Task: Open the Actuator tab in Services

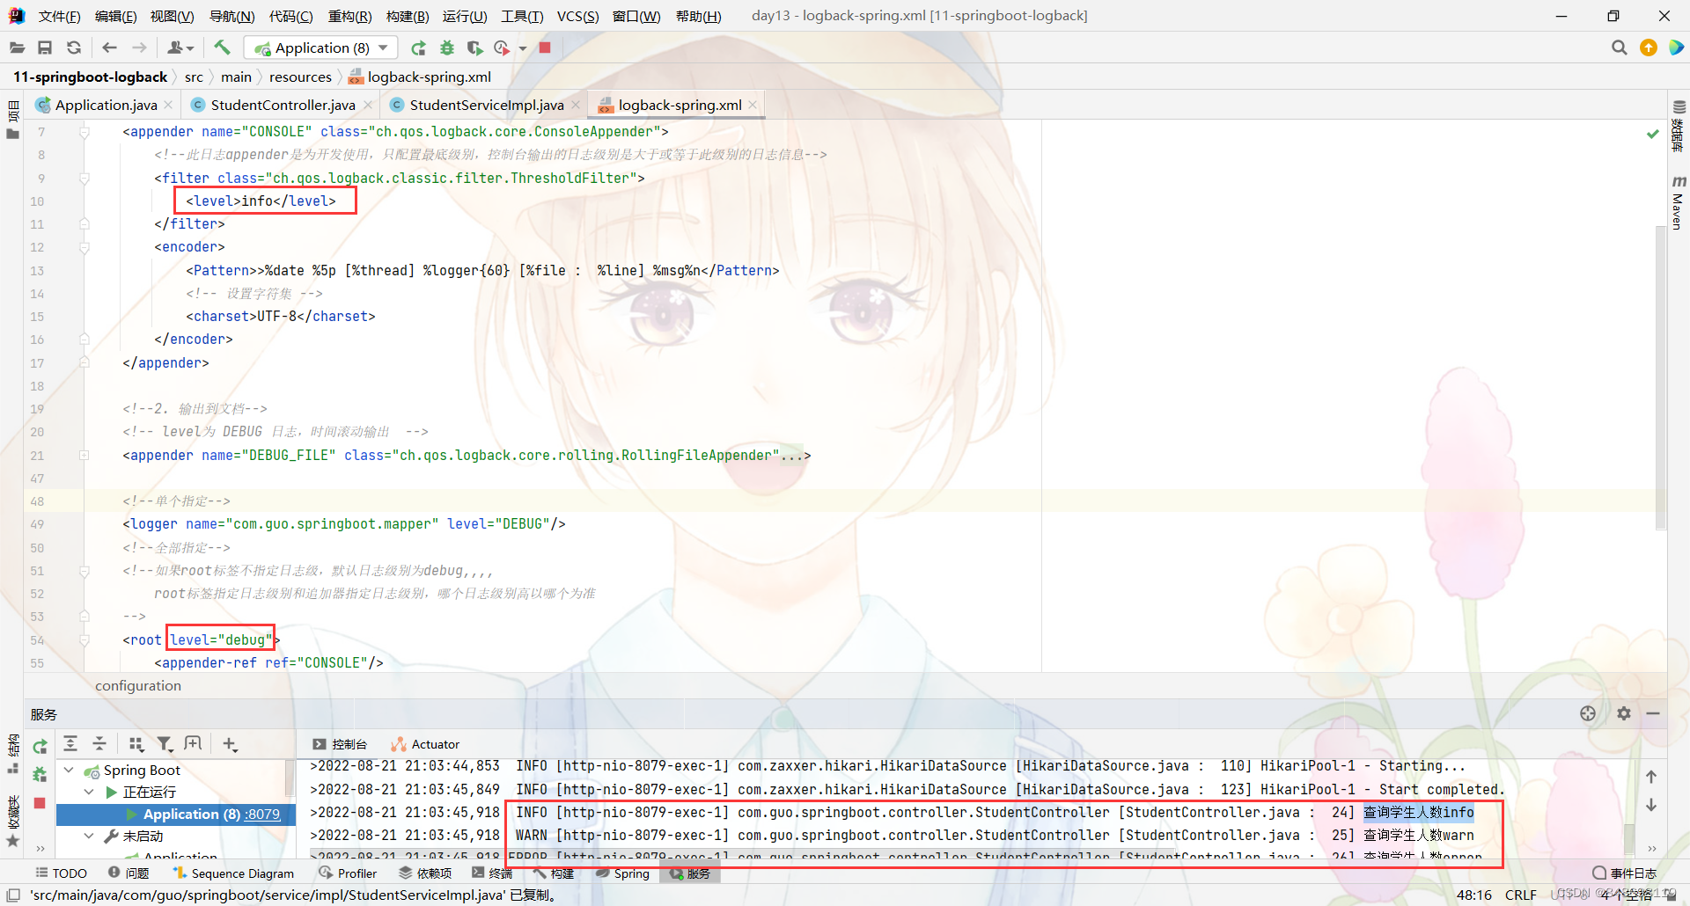Action: click(425, 744)
